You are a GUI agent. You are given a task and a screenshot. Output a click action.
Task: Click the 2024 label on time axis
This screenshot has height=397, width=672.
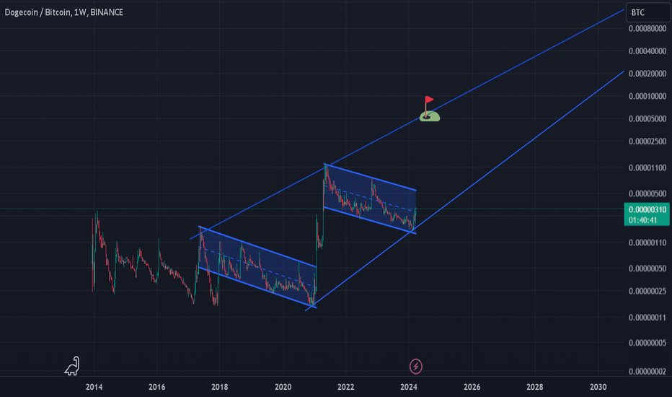click(x=409, y=387)
